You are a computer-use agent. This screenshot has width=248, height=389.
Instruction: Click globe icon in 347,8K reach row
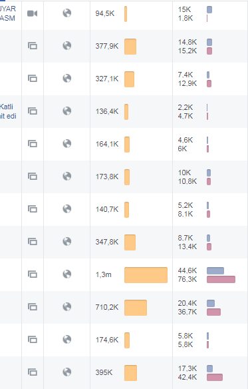[x=67, y=241]
